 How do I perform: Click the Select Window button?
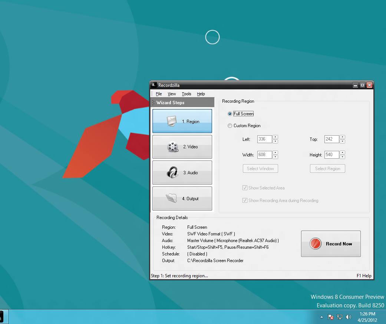click(260, 169)
